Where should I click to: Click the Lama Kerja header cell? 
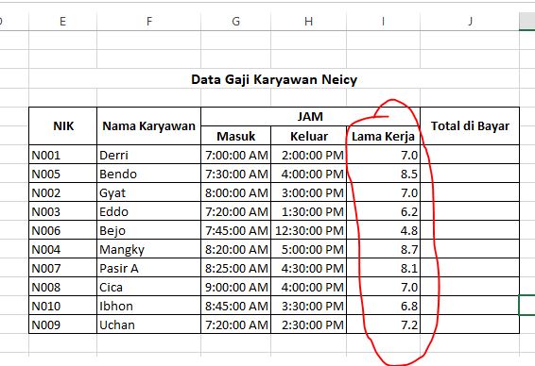point(383,136)
